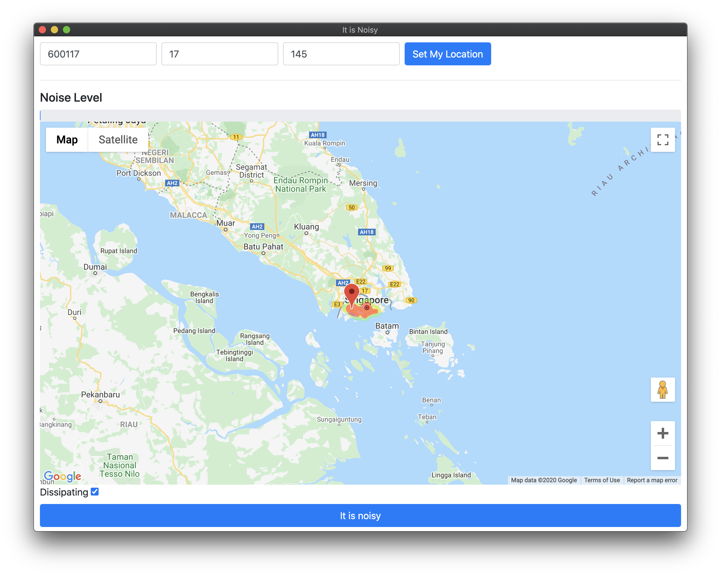Open the Terms of Use link
The image size is (721, 576).
click(602, 480)
